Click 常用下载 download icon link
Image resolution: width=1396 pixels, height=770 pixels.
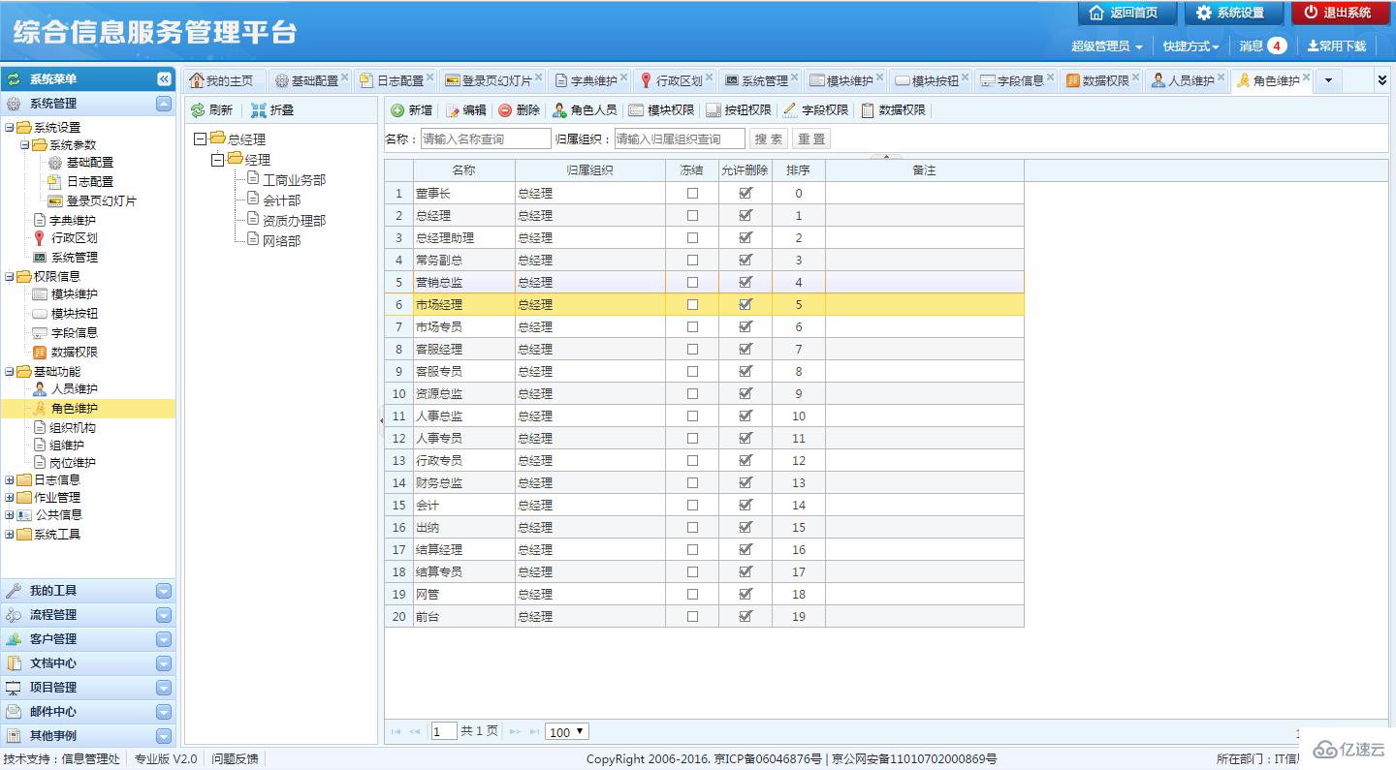[x=1338, y=46]
